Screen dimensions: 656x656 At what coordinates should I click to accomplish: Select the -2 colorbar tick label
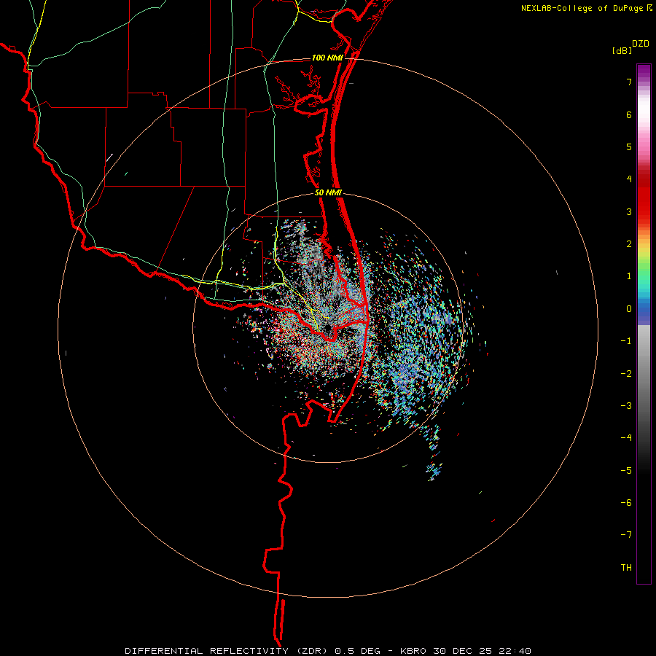click(626, 374)
